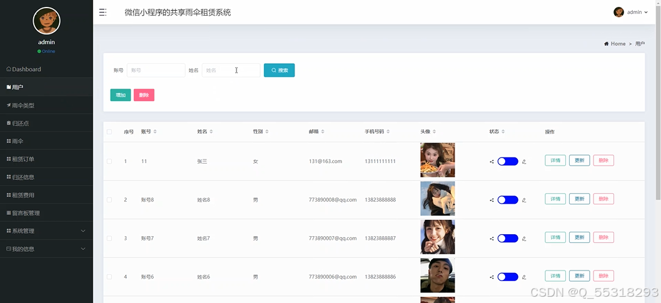
Task: Open 雨伞 in the sidebar
Action: [x=46, y=141]
